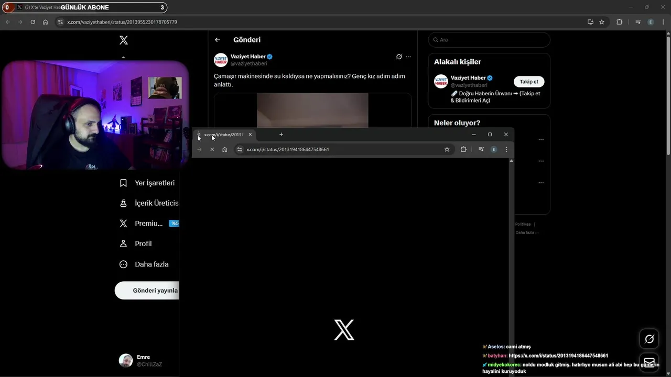
Task: Open the profile avatar E in main browser toolbar
Action: (651, 22)
